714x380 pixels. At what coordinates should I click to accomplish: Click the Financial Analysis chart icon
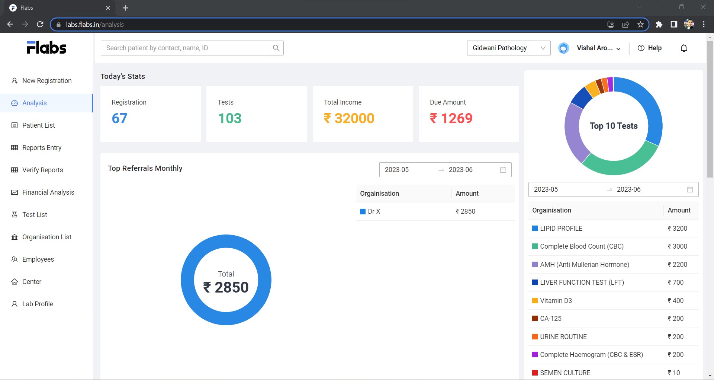coord(14,192)
